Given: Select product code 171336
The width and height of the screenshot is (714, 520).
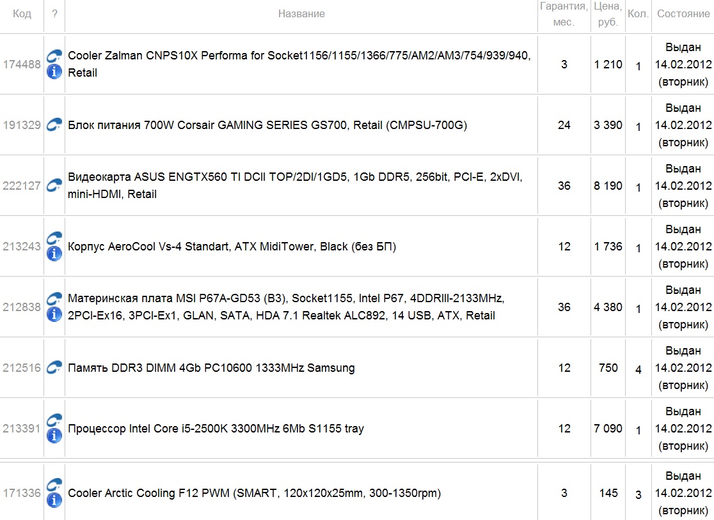Looking at the screenshot, I should coord(22,493).
